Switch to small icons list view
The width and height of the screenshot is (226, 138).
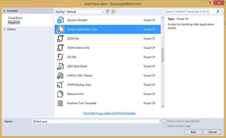point(114,12)
